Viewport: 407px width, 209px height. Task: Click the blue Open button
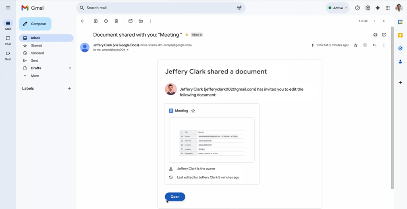(175, 197)
